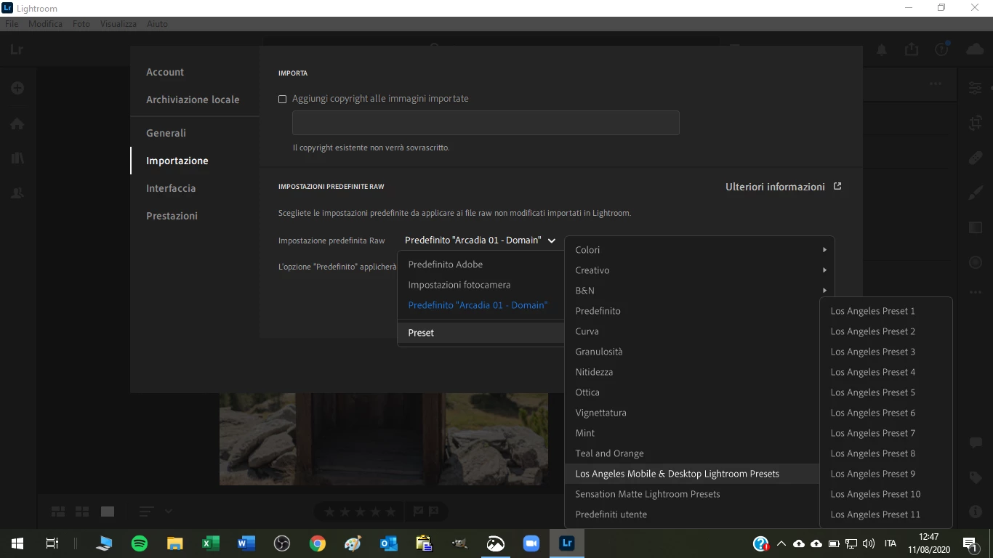Open the Mint preset group
Screen dimensions: 993x558
692,433
